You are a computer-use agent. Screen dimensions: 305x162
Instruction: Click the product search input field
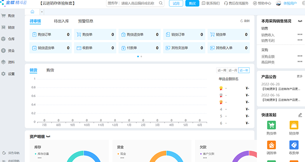point(138,3)
